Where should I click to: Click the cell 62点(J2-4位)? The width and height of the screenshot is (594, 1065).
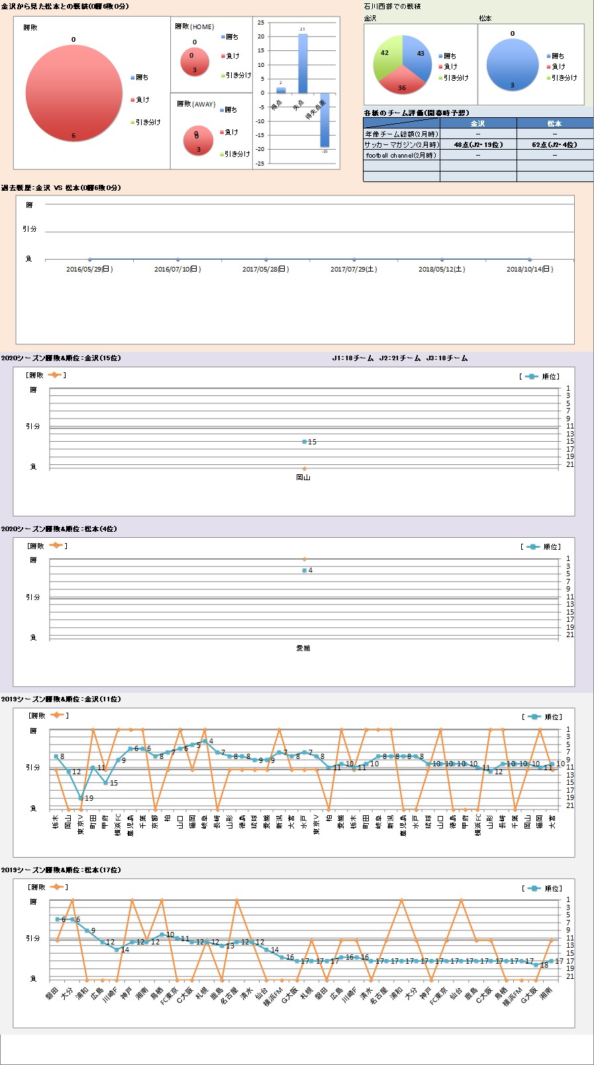[555, 144]
